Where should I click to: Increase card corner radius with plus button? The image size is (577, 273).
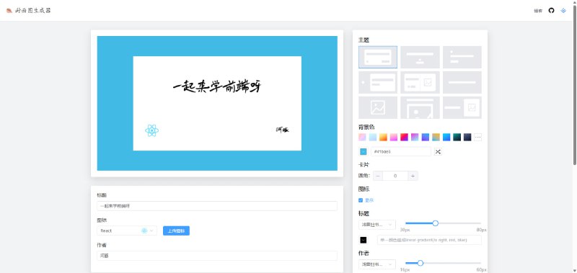point(413,176)
